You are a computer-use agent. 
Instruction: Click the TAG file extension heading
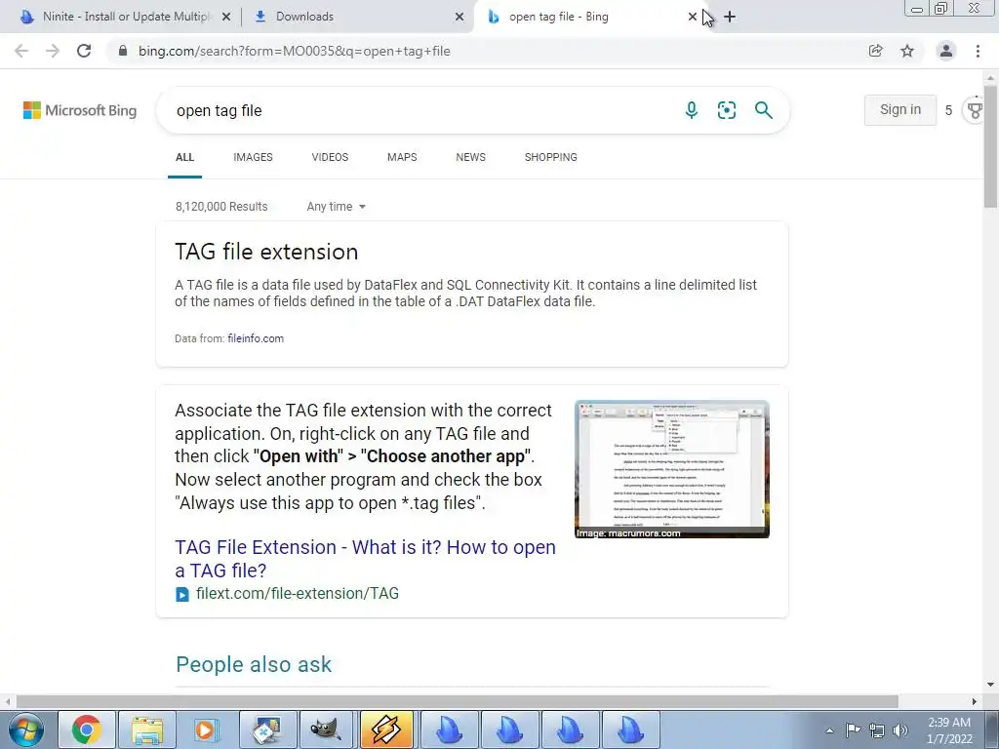click(266, 252)
